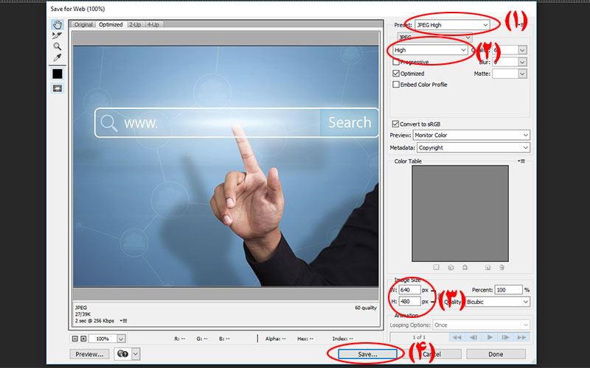The image size is (590, 368).
Task: Click the browser preview icon
Action: (x=122, y=354)
